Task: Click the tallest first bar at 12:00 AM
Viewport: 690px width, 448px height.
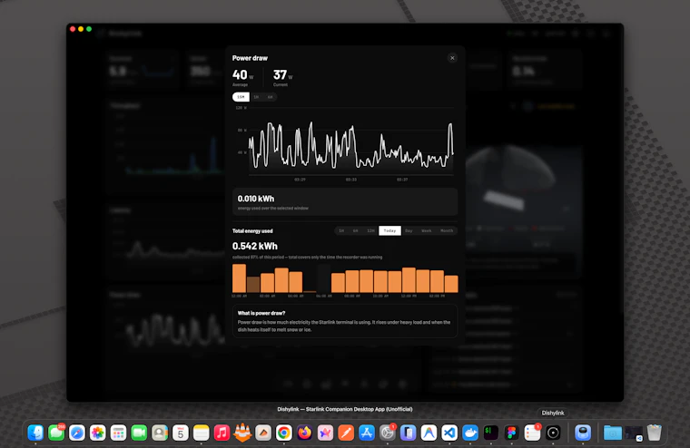Action: 239,278
